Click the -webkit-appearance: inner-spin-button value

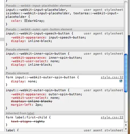point(65,58)
